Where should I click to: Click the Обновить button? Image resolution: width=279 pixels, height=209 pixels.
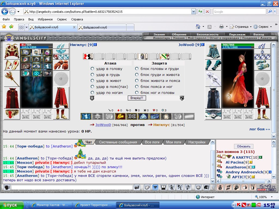pyautogui.click(x=244, y=146)
